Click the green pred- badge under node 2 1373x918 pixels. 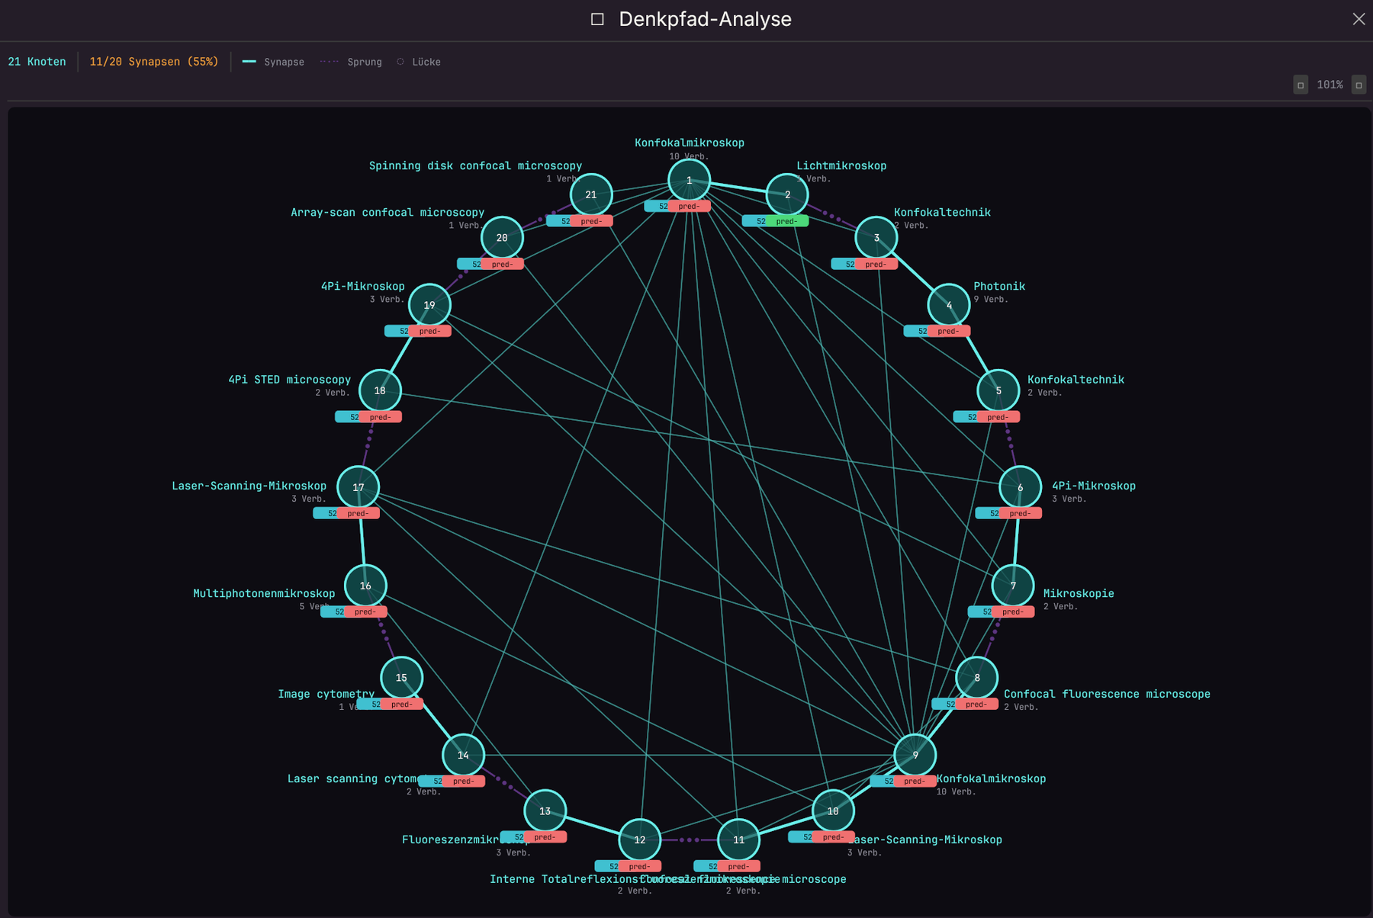(786, 221)
